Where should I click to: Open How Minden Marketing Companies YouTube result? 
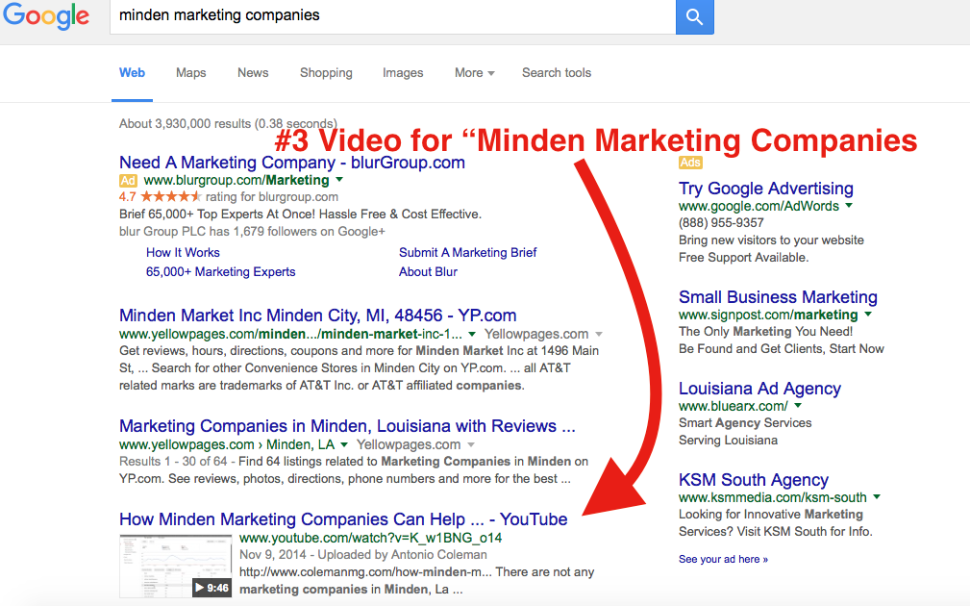[343, 519]
